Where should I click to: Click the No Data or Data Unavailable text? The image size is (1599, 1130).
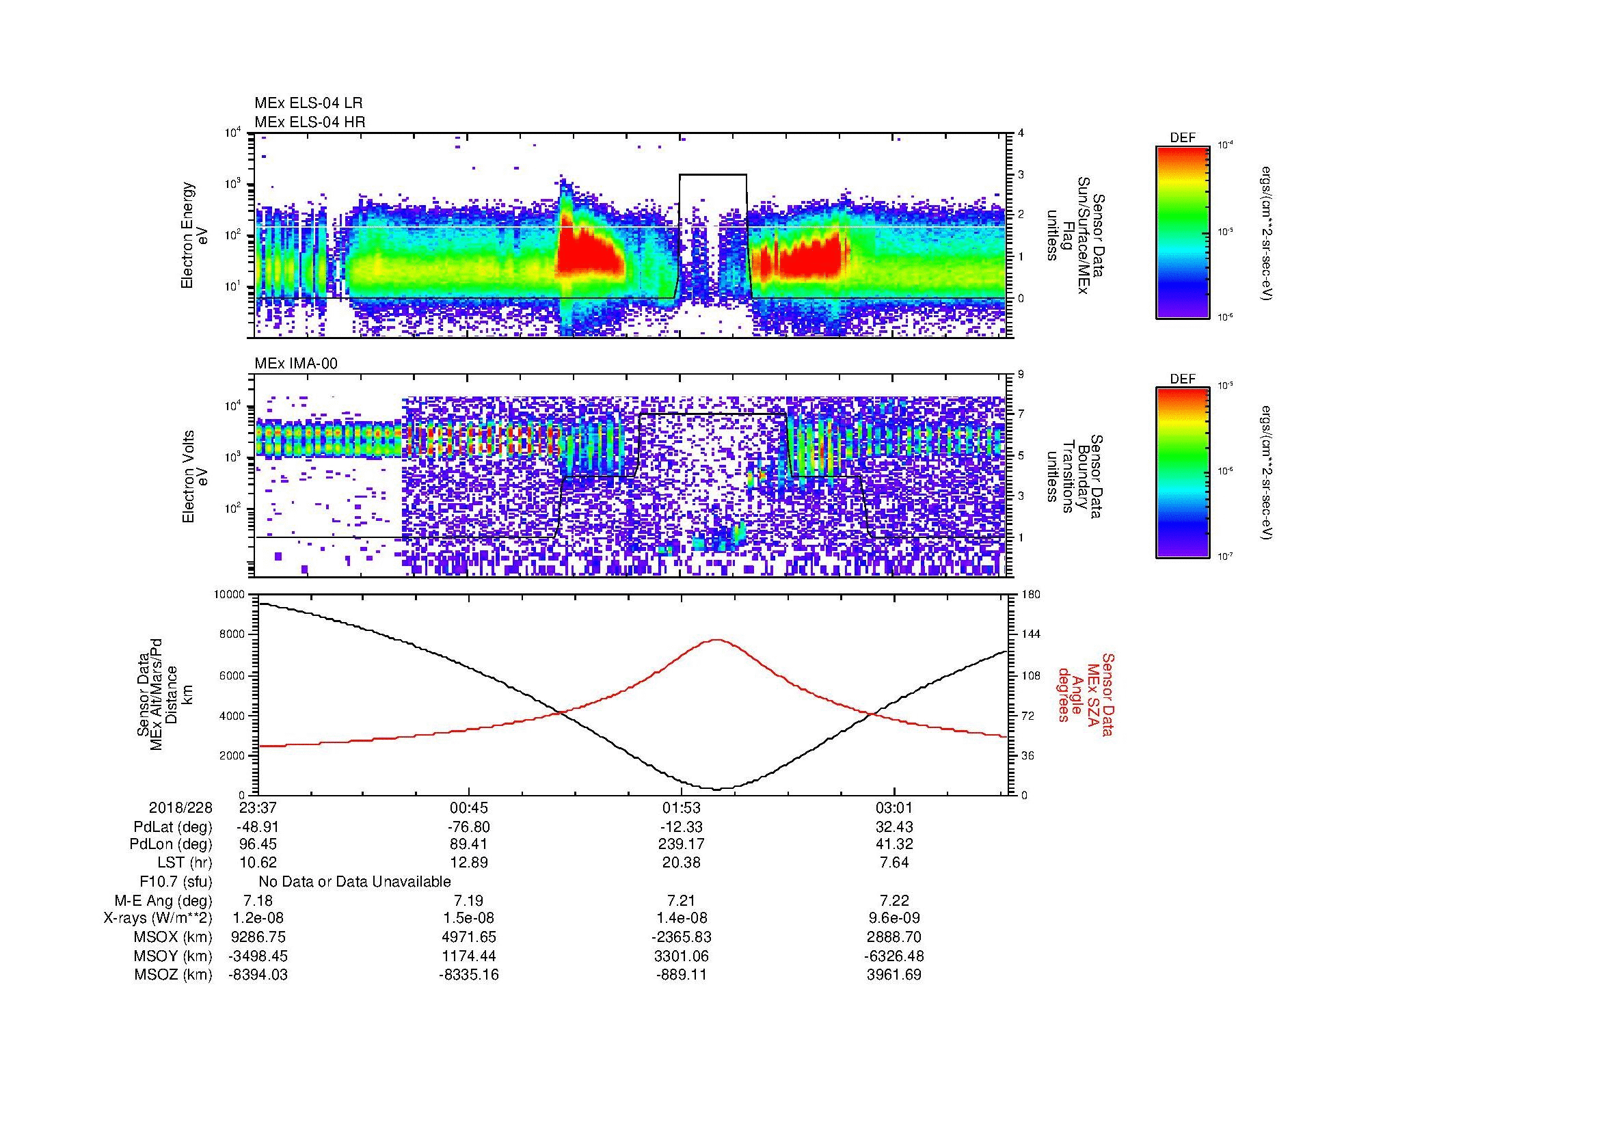click(x=355, y=882)
